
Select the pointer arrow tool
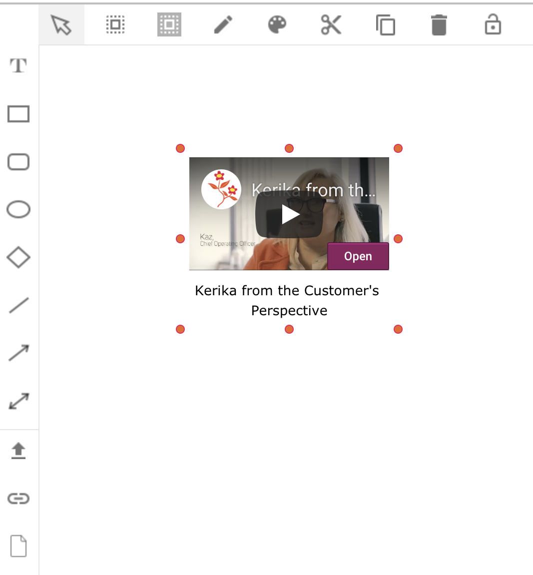point(61,25)
